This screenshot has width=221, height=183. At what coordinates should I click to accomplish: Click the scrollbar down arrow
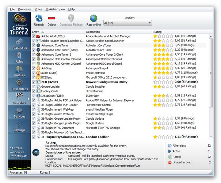[x=211, y=137]
